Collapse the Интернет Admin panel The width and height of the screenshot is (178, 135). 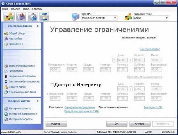[x=38, y=101]
